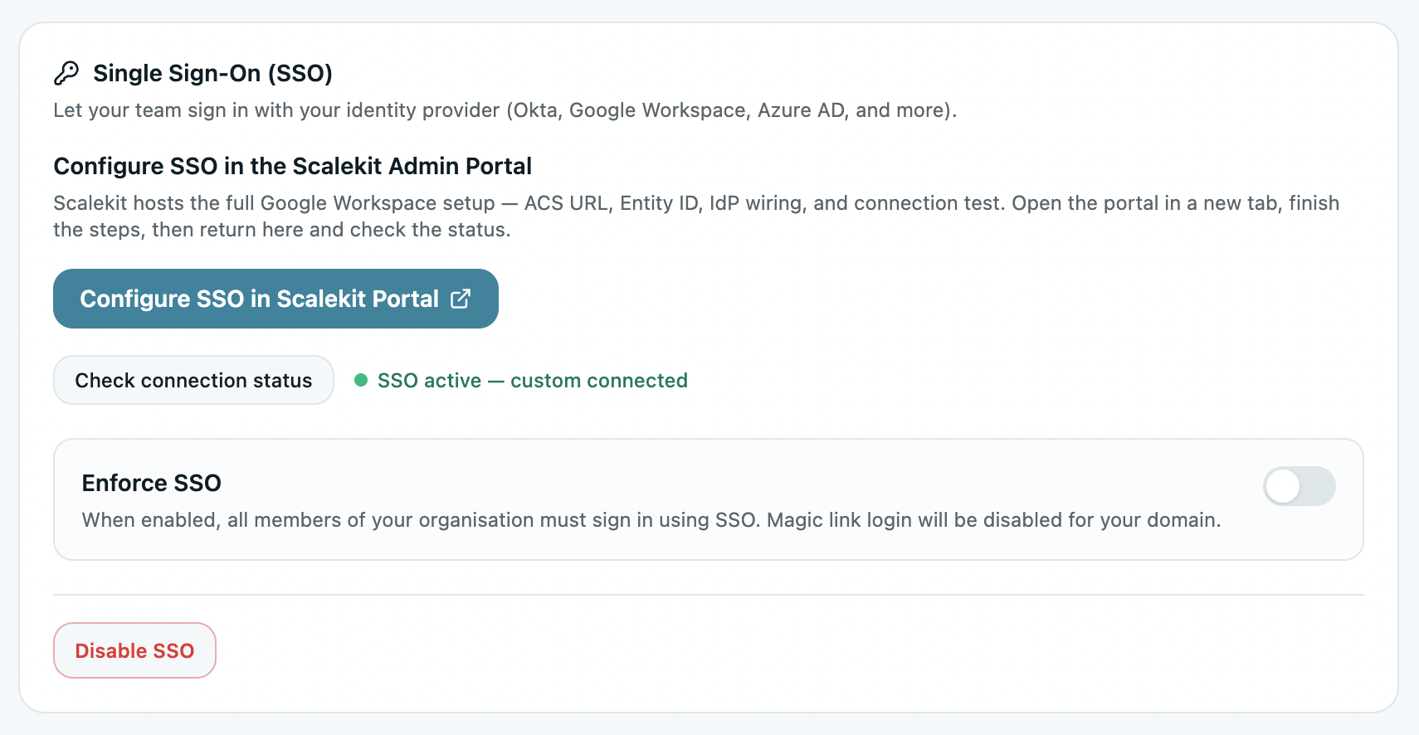Select the 'SSO active — custom connected' status text
1419x735 pixels.
(533, 381)
